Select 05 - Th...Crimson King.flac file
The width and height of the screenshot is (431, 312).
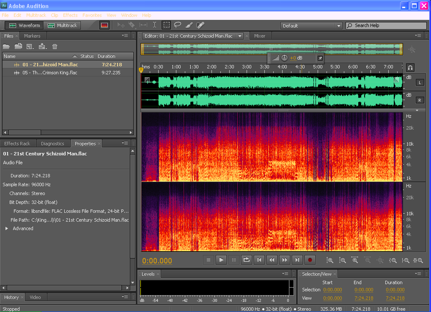[x=68, y=73]
